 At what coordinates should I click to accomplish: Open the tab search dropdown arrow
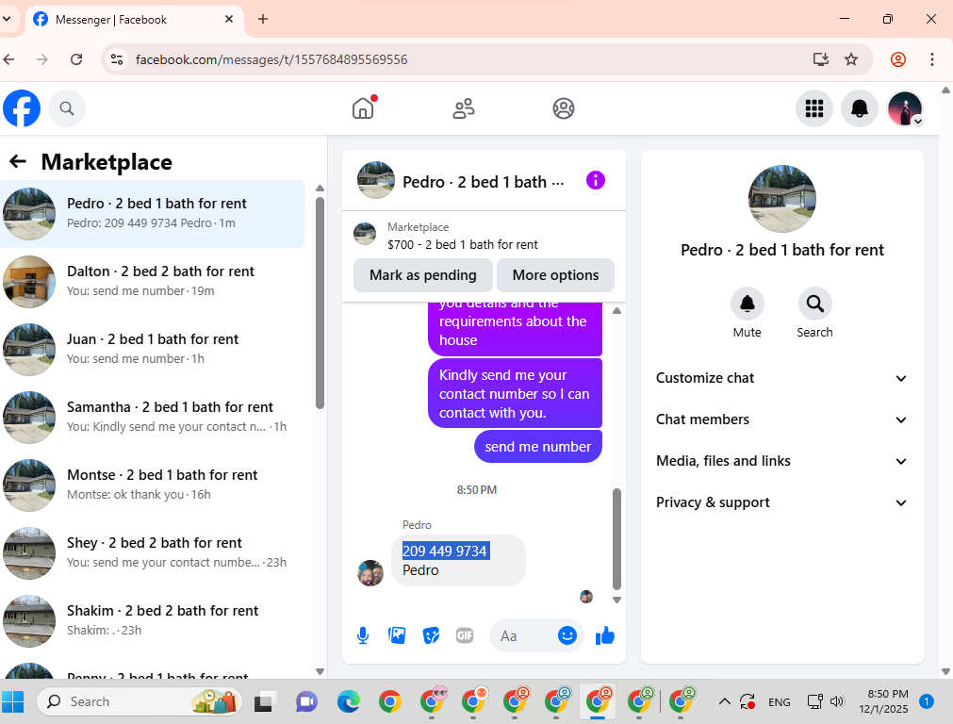click(7, 19)
